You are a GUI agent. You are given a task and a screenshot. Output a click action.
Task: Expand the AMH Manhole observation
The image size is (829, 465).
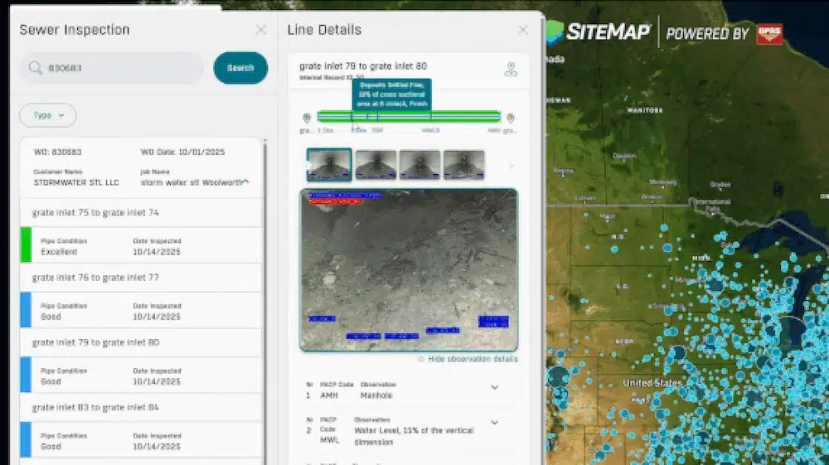(x=495, y=387)
